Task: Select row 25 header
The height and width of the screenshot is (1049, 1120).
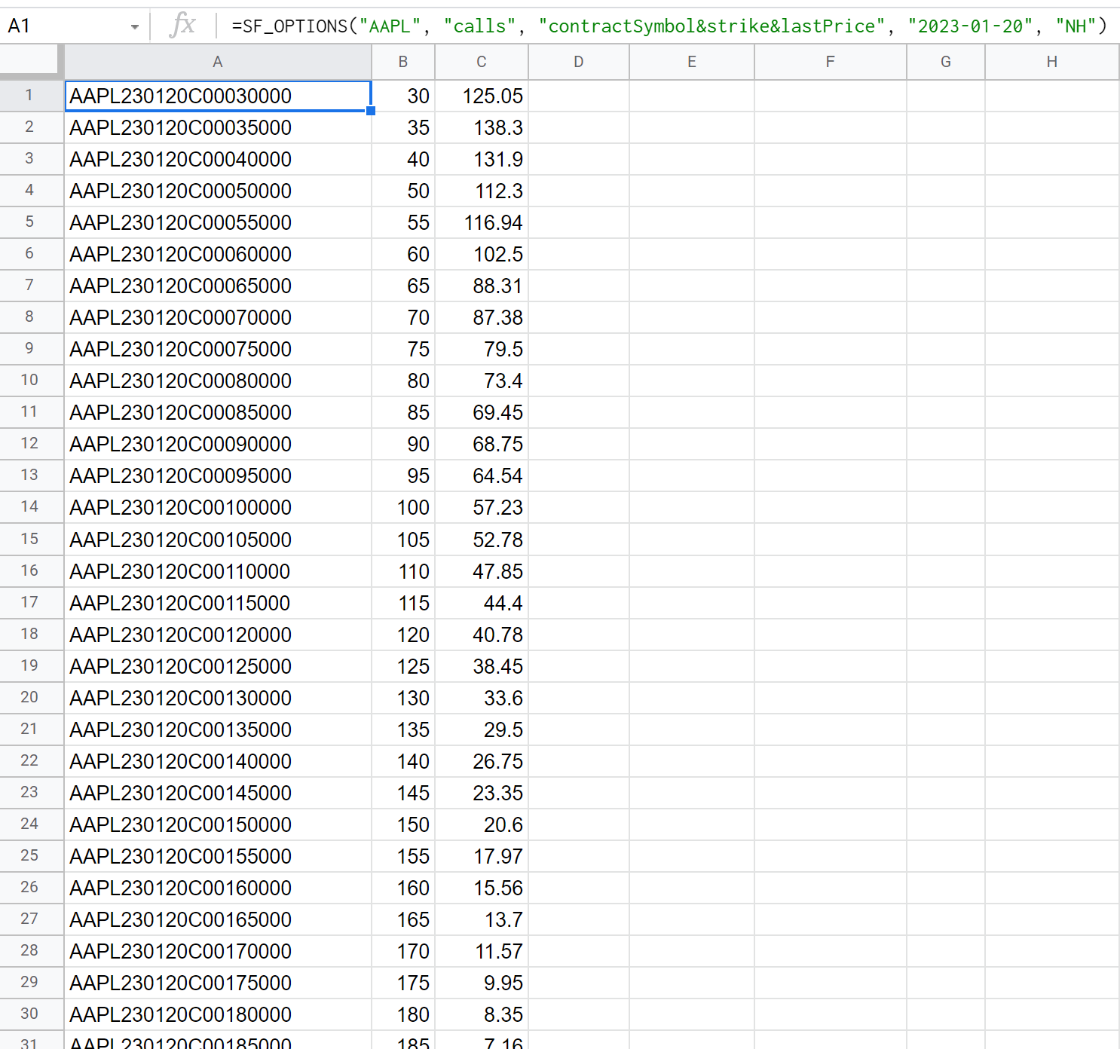Action: tap(30, 856)
